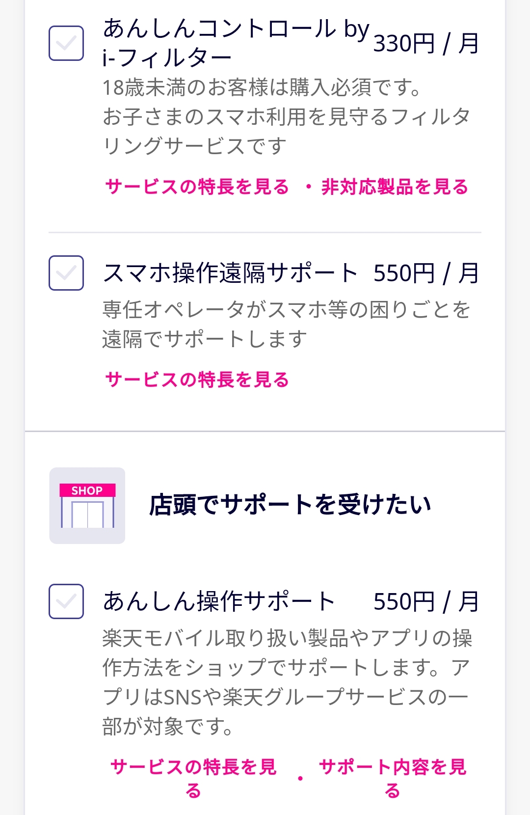Select the 18歳未満のお客様は購入必須です notice

(x=262, y=88)
